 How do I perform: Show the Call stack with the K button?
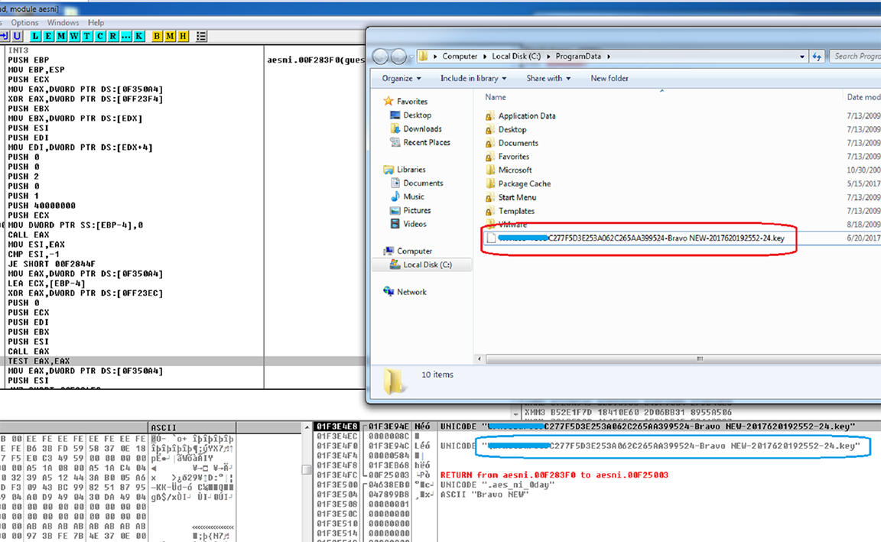pyautogui.click(x=138, y=36)
